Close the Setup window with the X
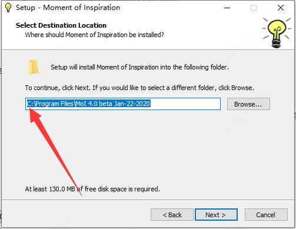 coord(281,8)
